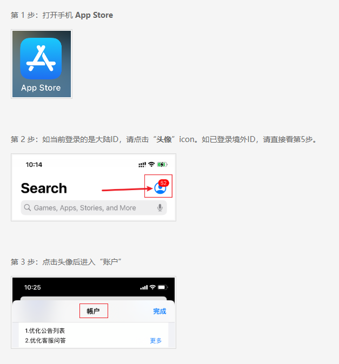The width and height of the screenshot is (339, 364).
Task: Click the battery icon in the 10:25 screenshot
Action: (163, 287)
